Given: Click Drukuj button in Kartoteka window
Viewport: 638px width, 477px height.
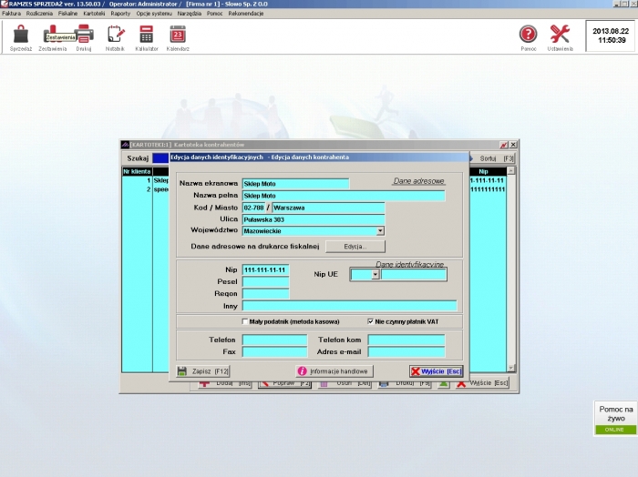Looking at the screenshot, I should [404, 383].
